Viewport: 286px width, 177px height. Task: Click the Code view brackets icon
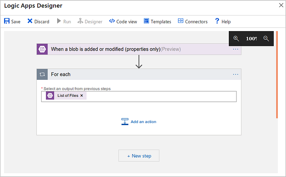[112, 21]
